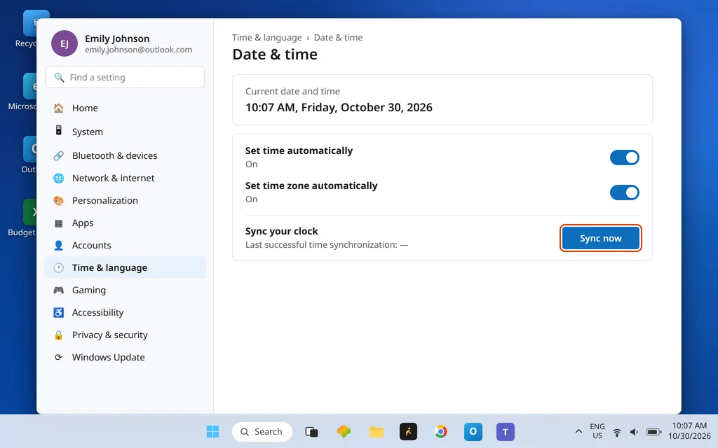Click the Recycle Bin desktop icon
This screenshot has width=718, height=448.
pyautogui.click(x=25, y=29)
